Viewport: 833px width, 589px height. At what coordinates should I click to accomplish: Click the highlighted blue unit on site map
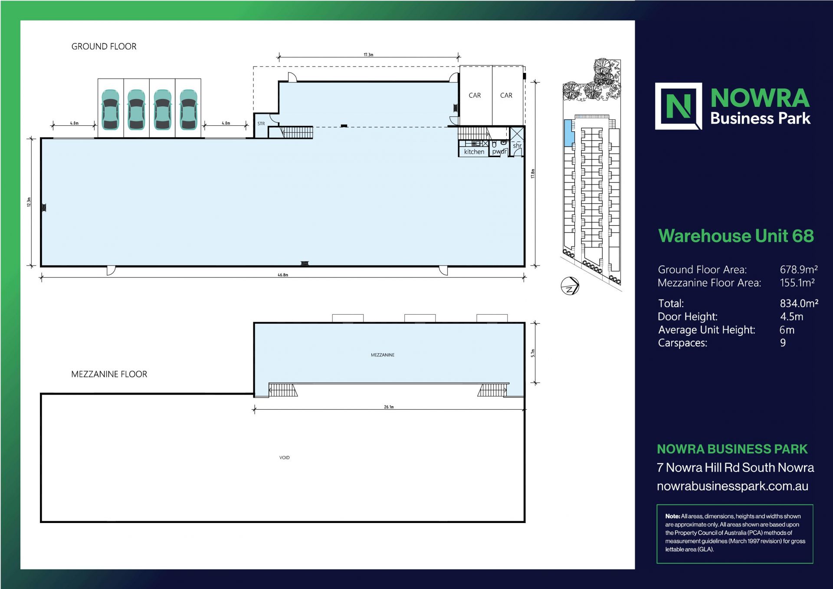coord(568,133)
